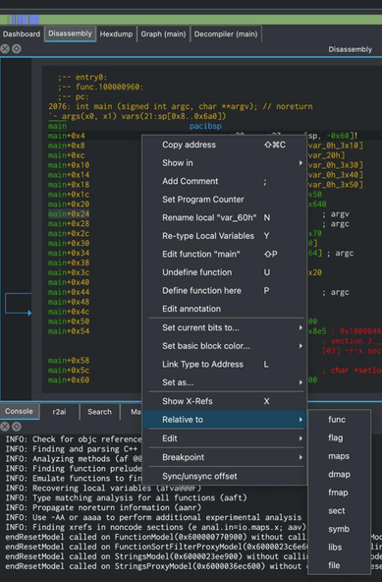Select the Console tab at the bottom
382x582 pixels.
click(20, 411)
